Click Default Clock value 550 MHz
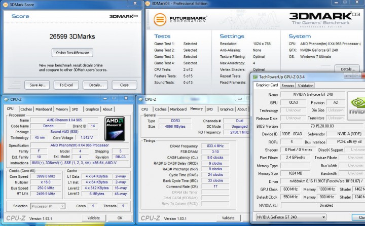Screen dimensions: 365x226 (x=290, y=197)
